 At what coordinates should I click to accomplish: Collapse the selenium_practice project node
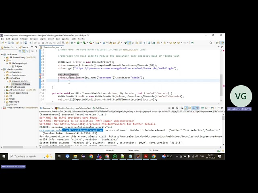click(2, 69)
